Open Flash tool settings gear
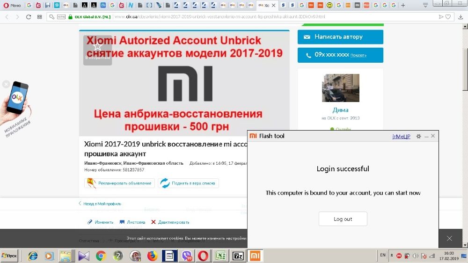468x263 pixels. click(x=418, y=136)
